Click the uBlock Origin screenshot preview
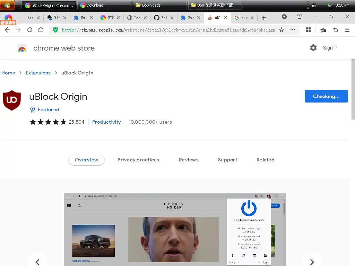 point(175,229)
